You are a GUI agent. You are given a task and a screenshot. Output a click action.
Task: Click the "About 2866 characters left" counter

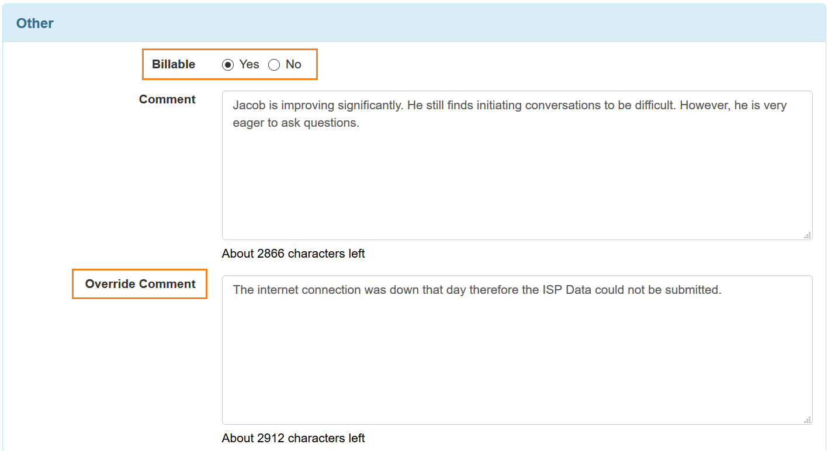coord(293,254)
